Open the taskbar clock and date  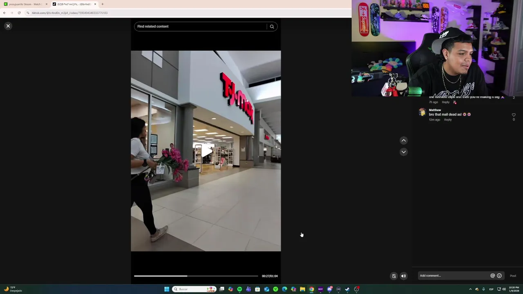514,289
